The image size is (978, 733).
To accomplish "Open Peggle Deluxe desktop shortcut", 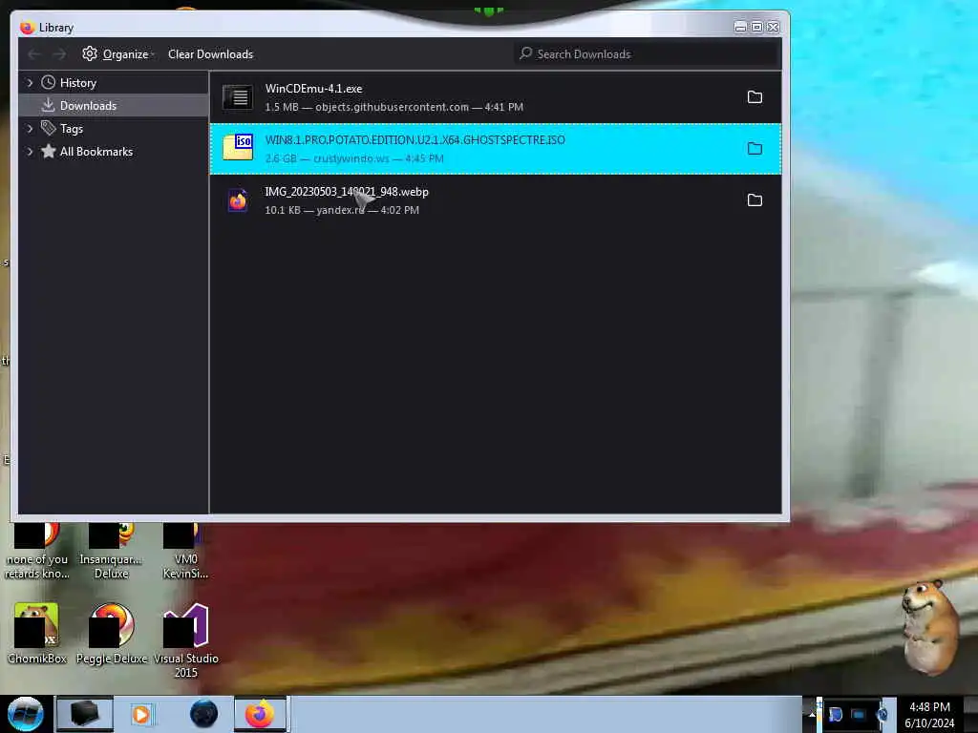I will click(112, 634).
